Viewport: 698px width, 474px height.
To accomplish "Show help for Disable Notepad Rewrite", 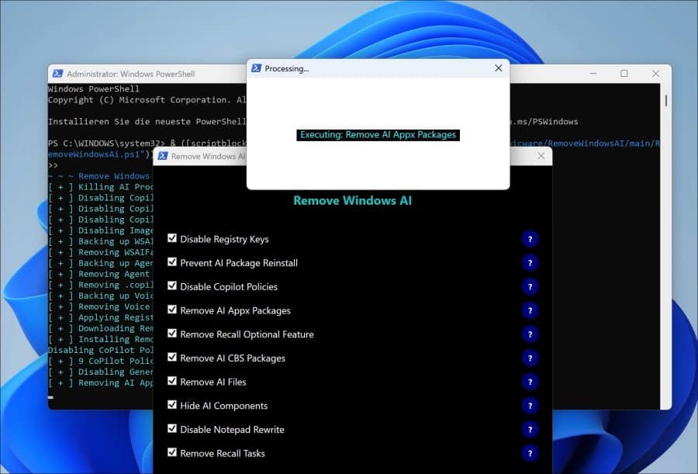I will (x=530, y=430).
